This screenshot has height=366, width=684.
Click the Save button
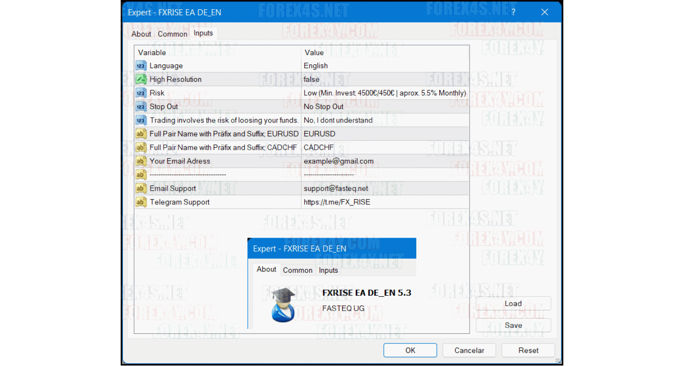tap(513, 325)
